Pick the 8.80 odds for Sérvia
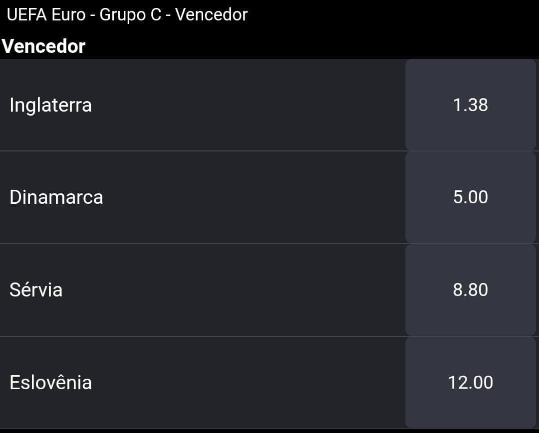Image resolution: width=539 pixels, height=433 pixels. click(470, 290)
